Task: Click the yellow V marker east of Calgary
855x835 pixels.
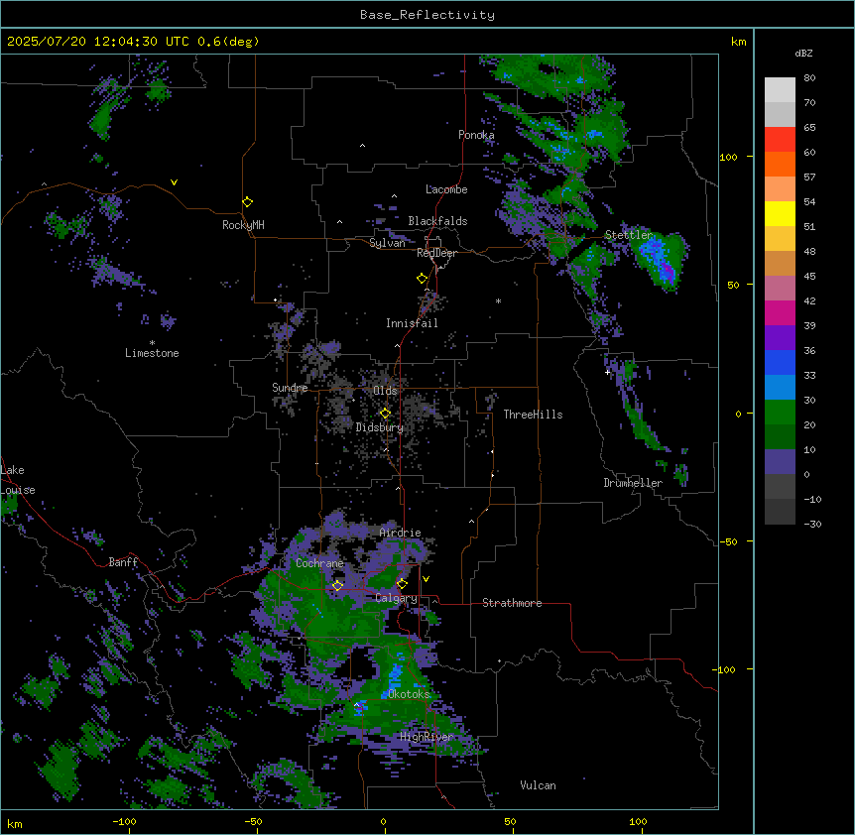Action: [426, 579]
